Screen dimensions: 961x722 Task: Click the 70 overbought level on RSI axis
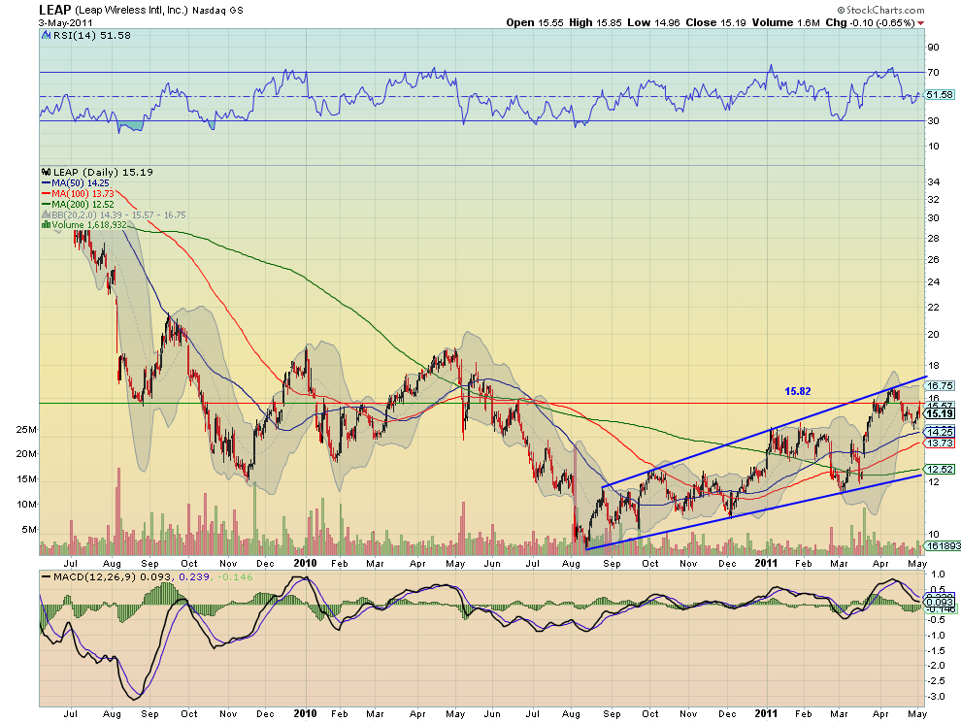point(934,73)
